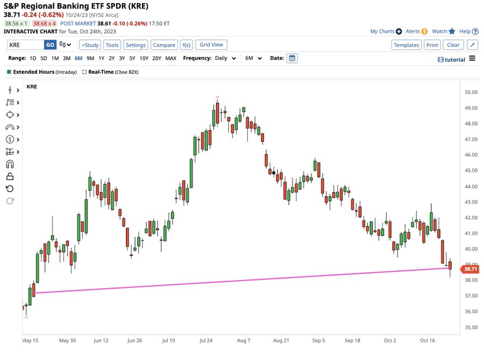Enable the Real-Time Cboe BZX checkbox

(x=84, y=72)
